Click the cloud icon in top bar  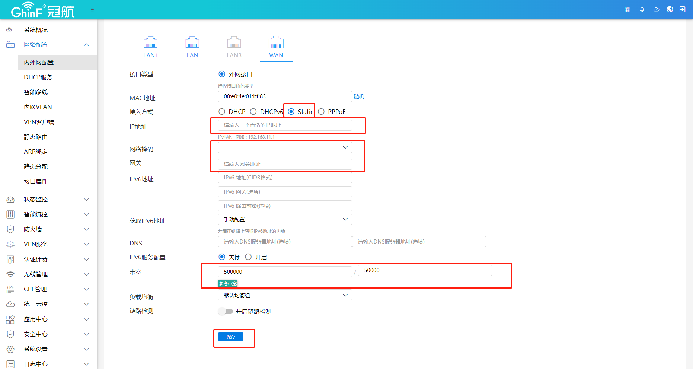pyautogui.click(x=656, y=9)
